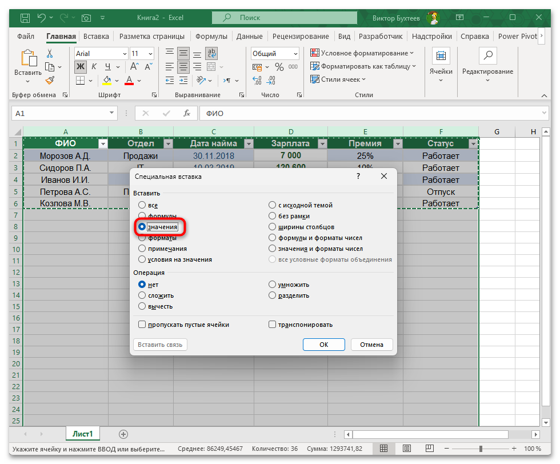Check пропускать пустые ячейки
This screenshot has width=560, height=464.
tap(141, 324)
